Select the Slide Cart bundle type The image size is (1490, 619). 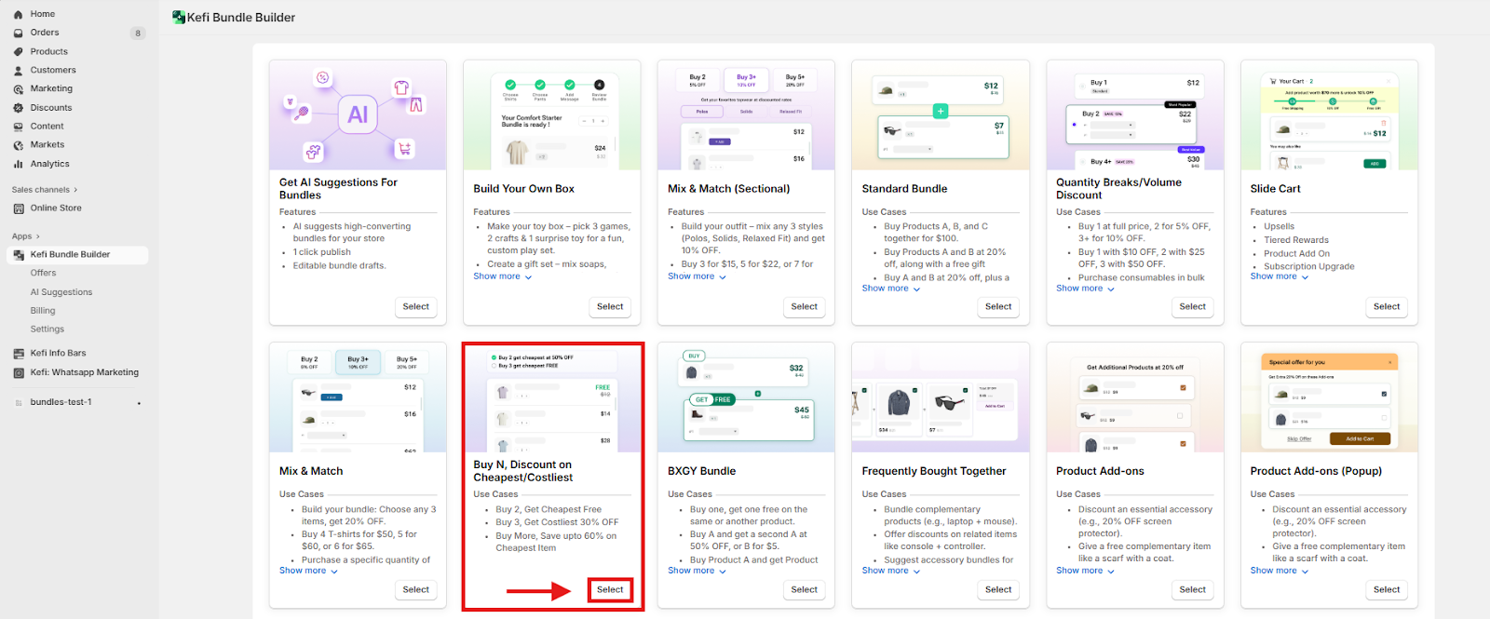(1386, 306)
